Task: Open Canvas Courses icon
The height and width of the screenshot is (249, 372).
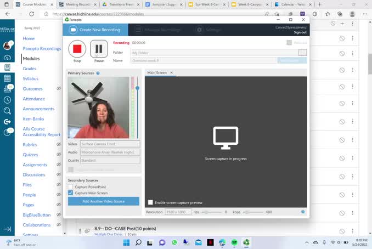Action: point(7,67)
